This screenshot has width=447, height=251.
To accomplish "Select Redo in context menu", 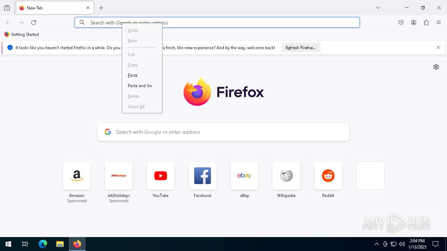I will [142, 41].
